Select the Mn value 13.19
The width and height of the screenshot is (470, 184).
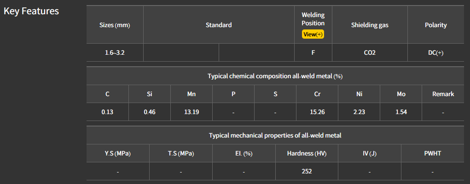click(191, 112)
